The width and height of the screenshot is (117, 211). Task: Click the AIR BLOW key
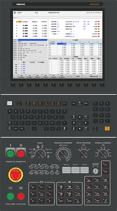coord(78,194)
